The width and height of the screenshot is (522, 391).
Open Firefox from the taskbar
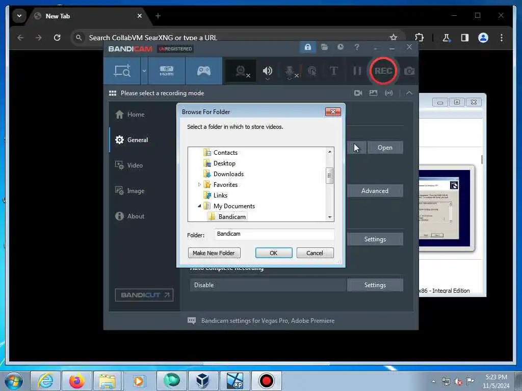(x=76, y=381)
